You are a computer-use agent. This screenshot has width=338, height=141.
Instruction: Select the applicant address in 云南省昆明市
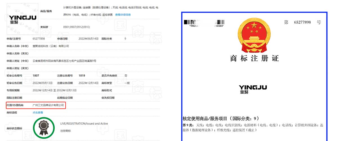[x=64, y=61]
